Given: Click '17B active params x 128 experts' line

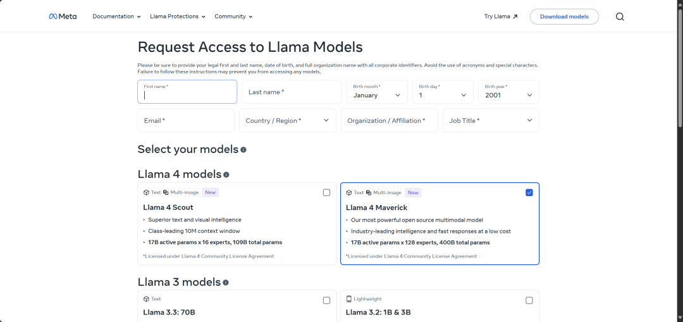Looking at the screenshot, I should coord(421,242).
